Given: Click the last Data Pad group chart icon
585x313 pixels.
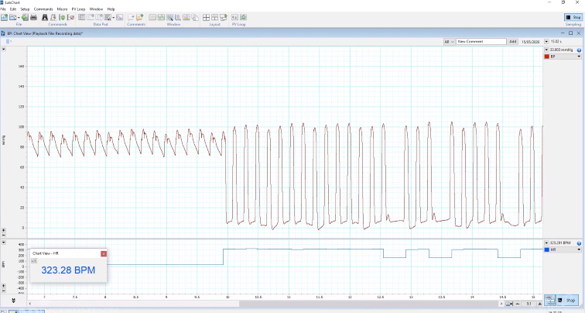Looking at the screenshot, I should pyautogui.click(x=119, y=17).
